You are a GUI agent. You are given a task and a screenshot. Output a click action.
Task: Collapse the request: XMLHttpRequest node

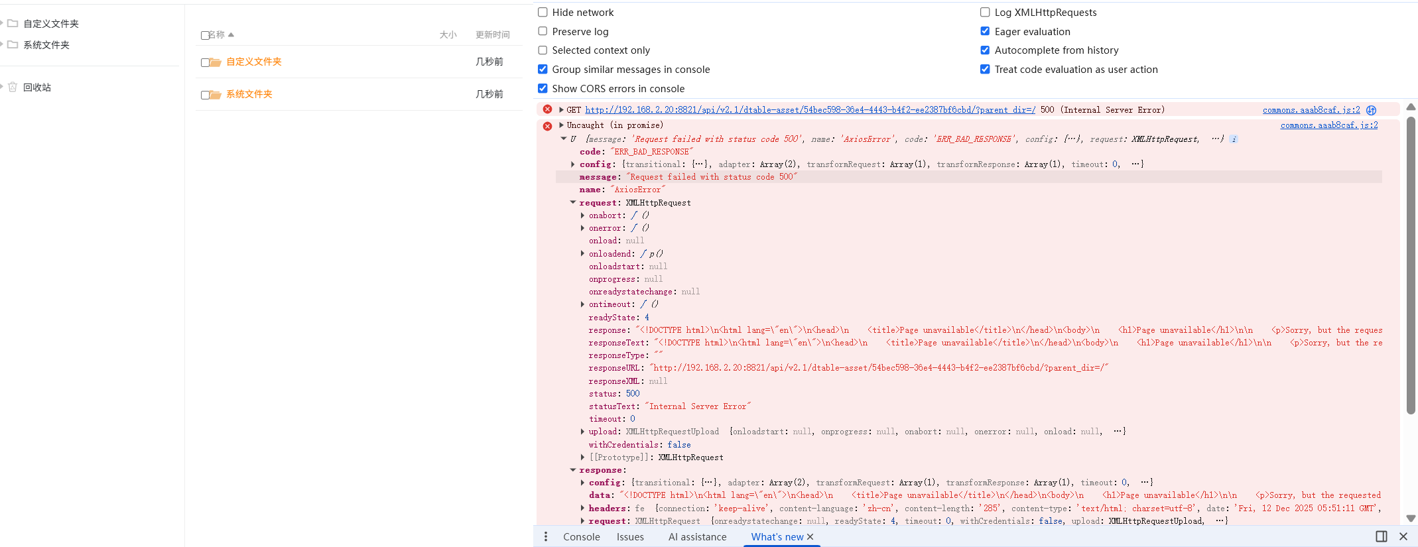tap(572, 203)
